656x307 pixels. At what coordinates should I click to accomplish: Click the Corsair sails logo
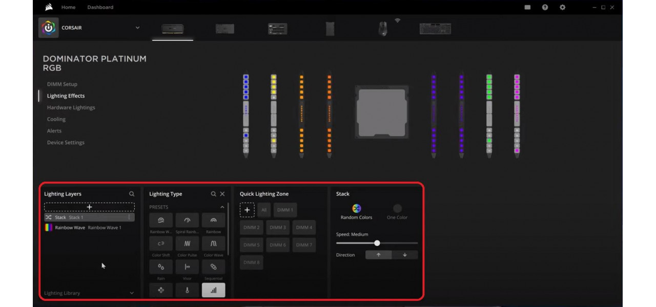click(49, 7)
